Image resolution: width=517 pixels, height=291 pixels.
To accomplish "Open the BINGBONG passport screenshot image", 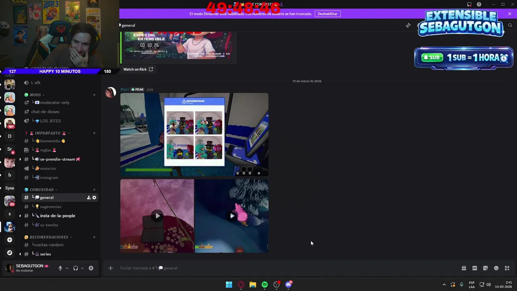I will tap(194, 135).
